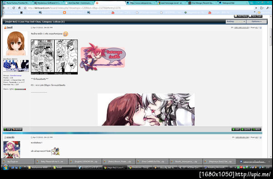This screenshot has width=273, height=179.
Task: Click the pink speech-bubble thank-you banner
Action: click(102, 57)
